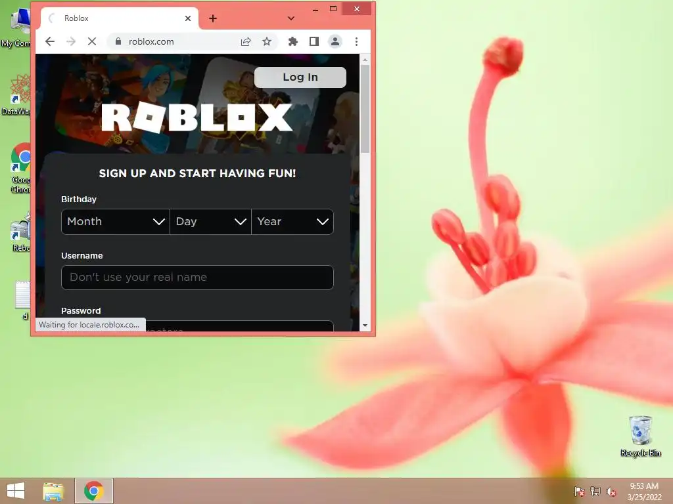Click the page scrollbar thumb
673x504 pixels.
click(365, 109)
